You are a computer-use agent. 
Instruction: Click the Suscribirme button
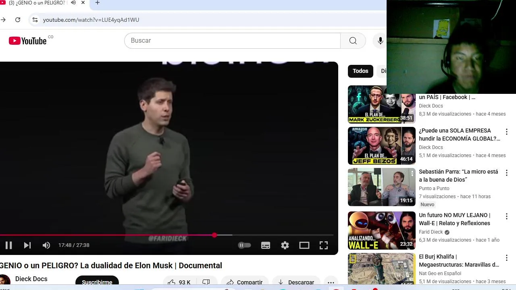97,282
